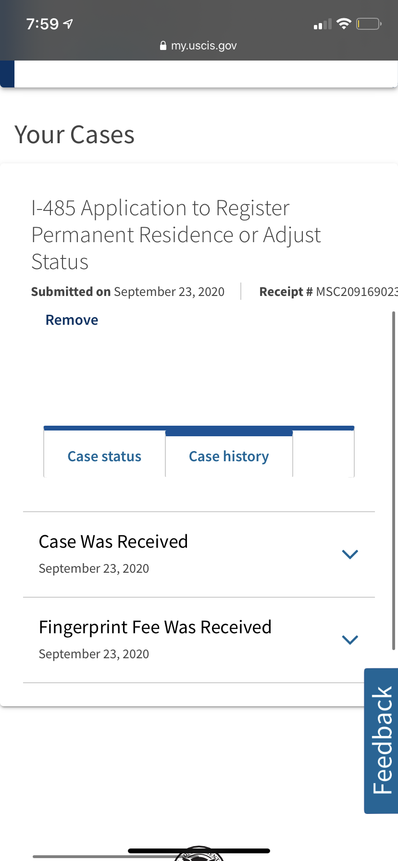Tap the location arrow icon beside the time
This screenshot has width=398, height=861.
68,24
